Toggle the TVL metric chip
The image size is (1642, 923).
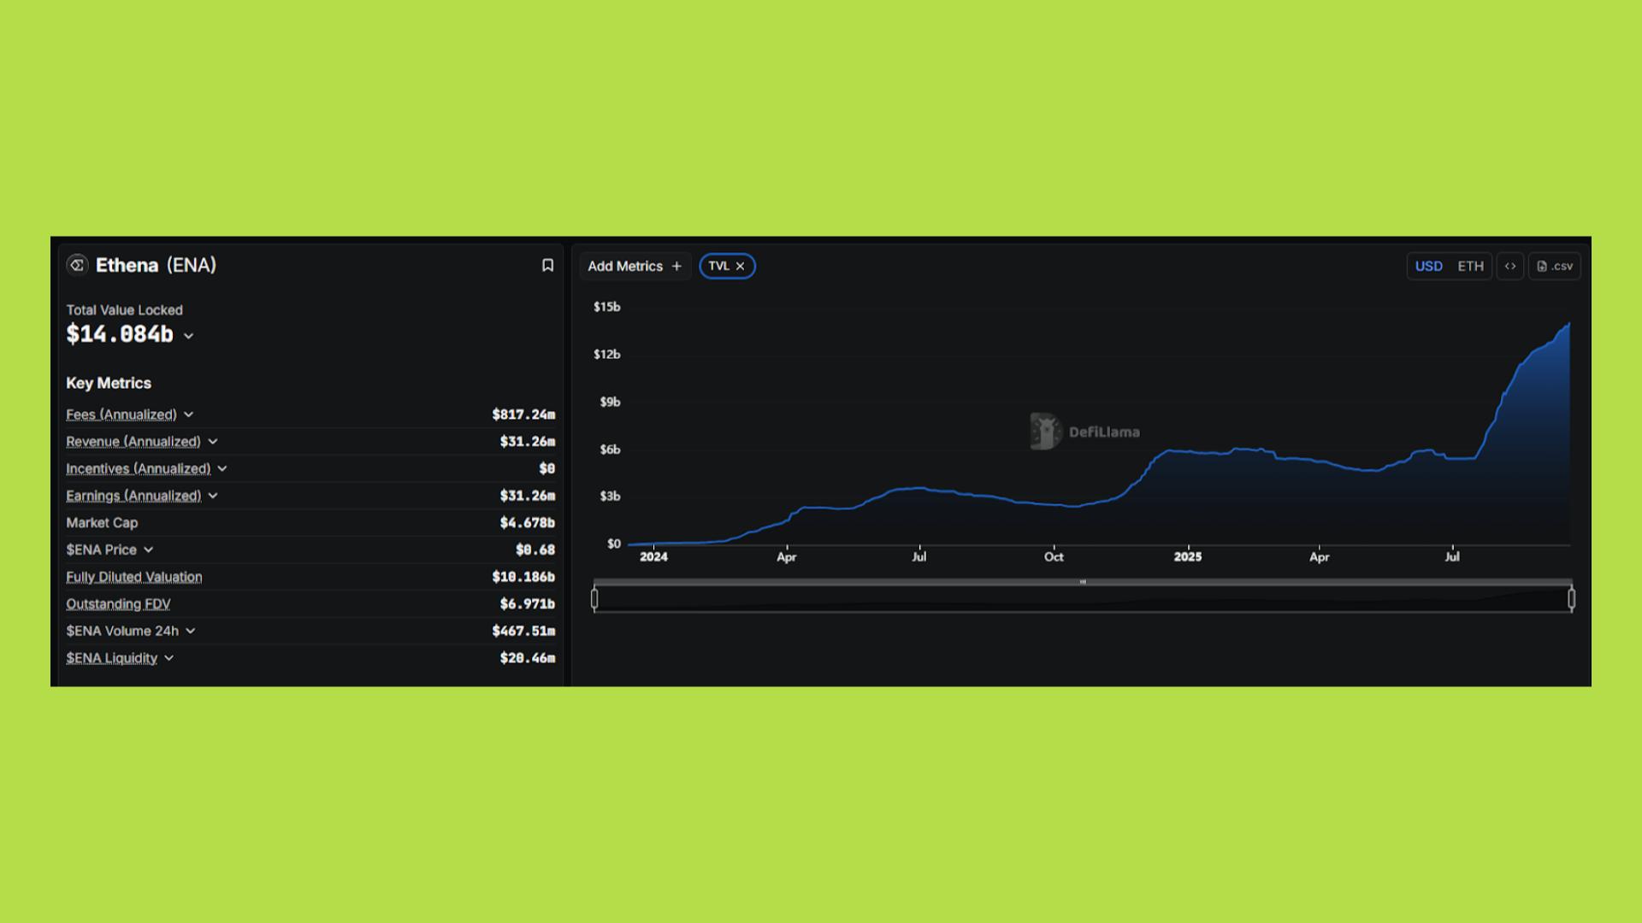pyautogui.click(x=718, y=266)
